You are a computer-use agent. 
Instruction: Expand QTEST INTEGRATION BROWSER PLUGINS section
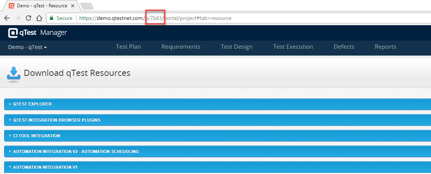[57, 120]
